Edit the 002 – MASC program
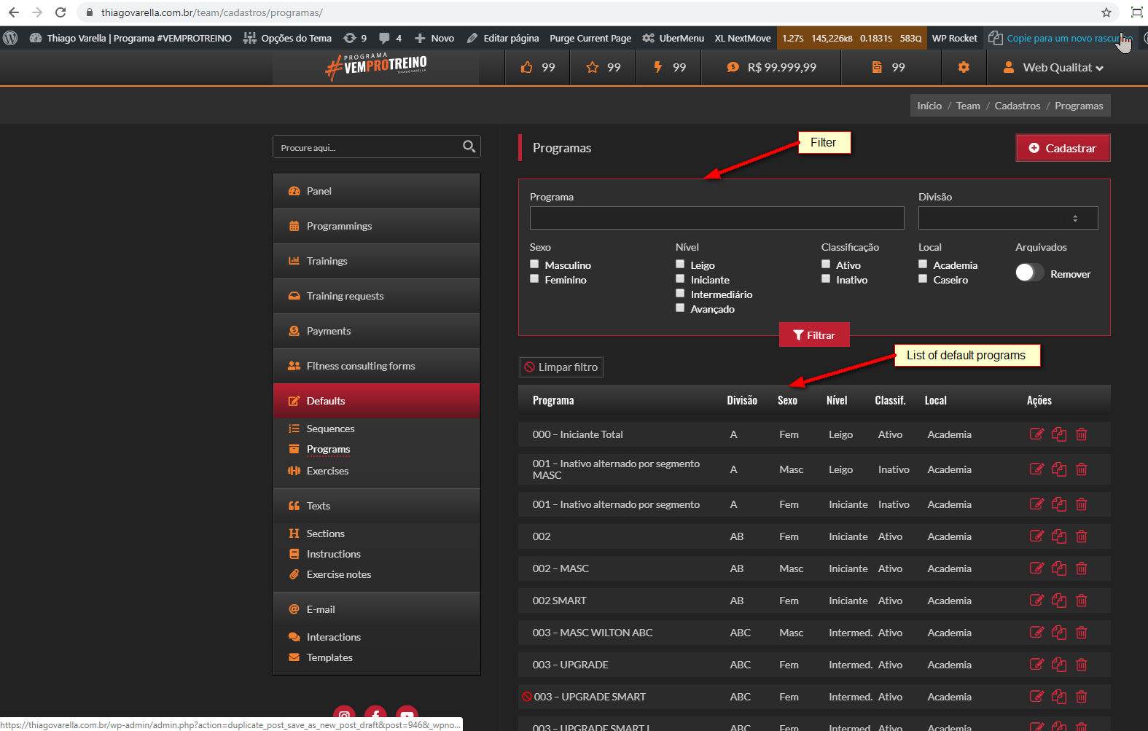Image resolution: width=1148 pixels, height=731 pixels. tap(1036, 568)
